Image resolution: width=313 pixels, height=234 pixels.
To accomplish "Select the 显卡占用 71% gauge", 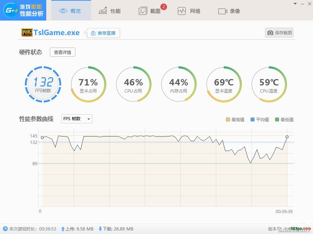I will pos(88,84).
